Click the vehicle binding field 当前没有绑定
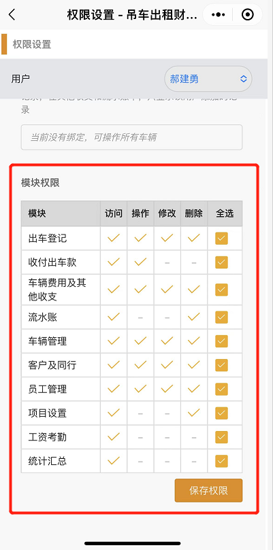Screen dimensions: 273x550 [131, 137]
